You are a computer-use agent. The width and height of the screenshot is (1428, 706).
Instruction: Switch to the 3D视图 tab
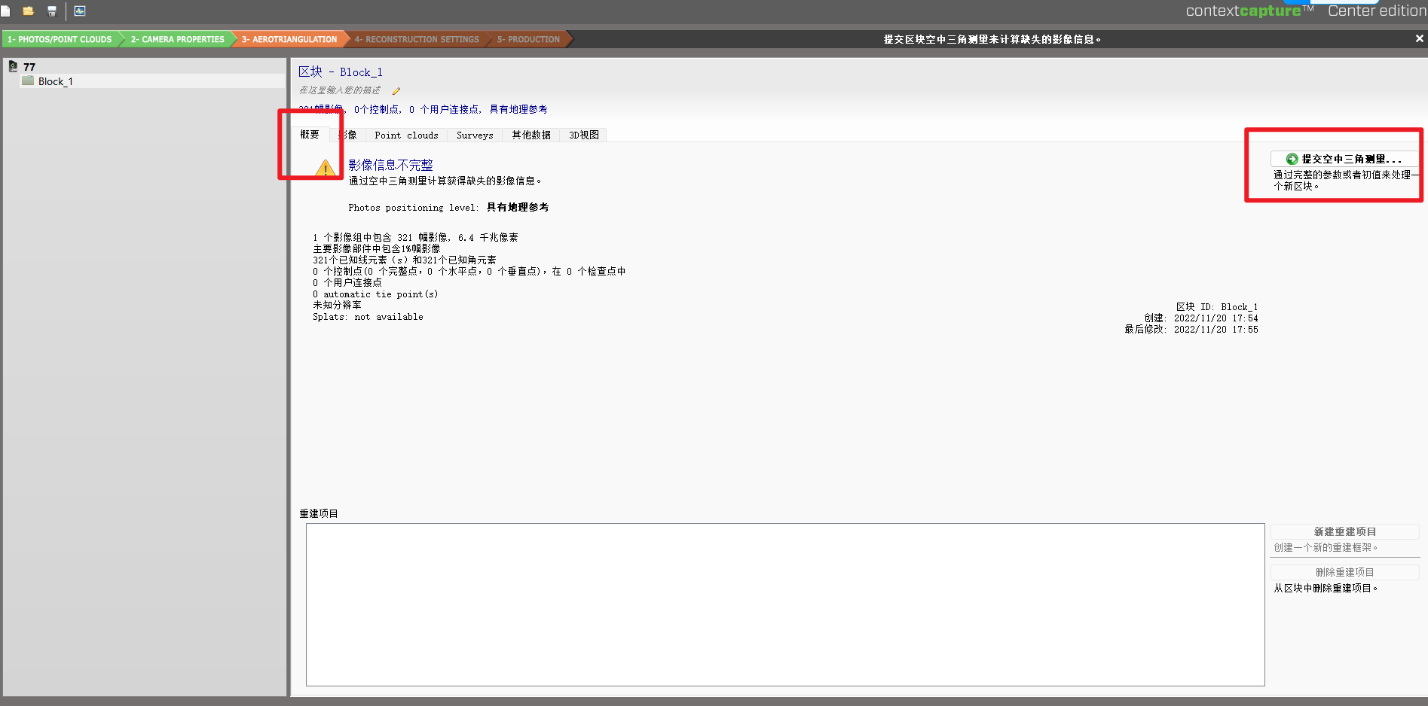[x=584, y=135]
